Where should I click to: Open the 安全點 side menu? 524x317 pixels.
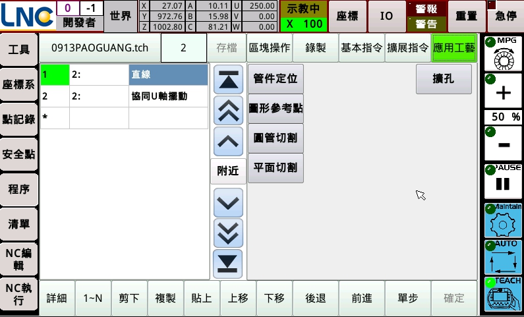(19, 154)
